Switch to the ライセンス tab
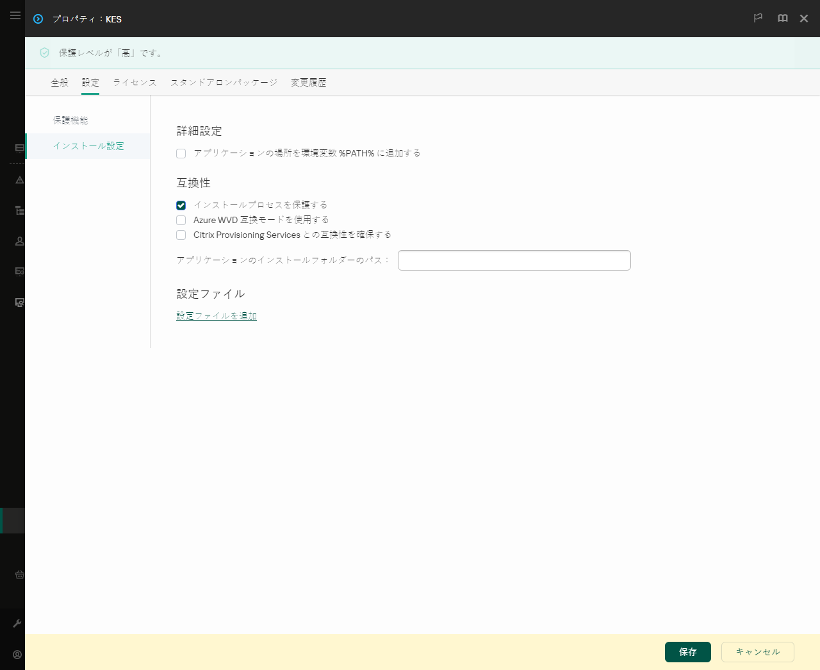Image resolution: width=820 pixels, height=670 pixels. 134,82
